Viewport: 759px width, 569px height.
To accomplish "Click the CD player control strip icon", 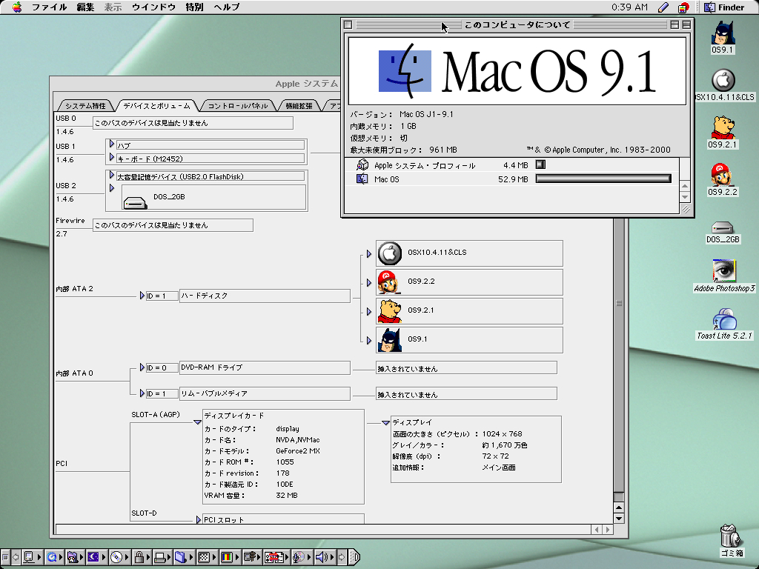I will tap(116, 557).
